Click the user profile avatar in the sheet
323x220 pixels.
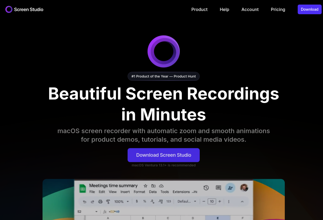tap(244, 188)
